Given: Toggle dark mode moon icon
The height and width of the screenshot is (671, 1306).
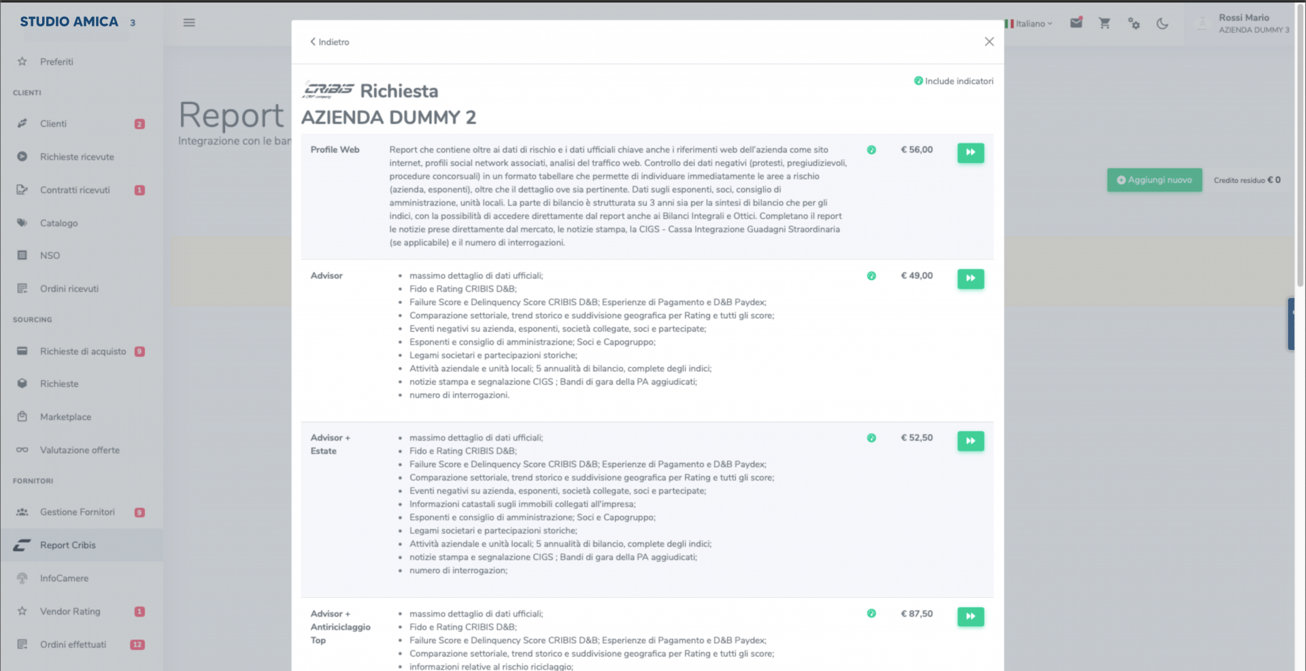Looking at the screenshot, I should click(1162, 23).
